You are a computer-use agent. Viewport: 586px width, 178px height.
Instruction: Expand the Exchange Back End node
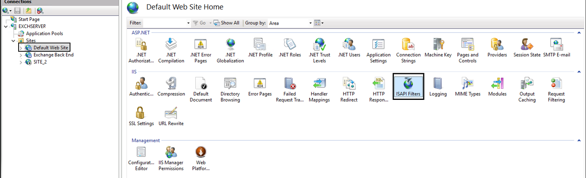(x=21, y=55)
